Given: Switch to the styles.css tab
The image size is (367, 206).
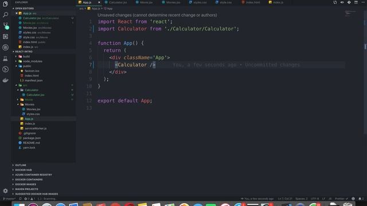Looking at the screenshot, I should pos(198,2).
